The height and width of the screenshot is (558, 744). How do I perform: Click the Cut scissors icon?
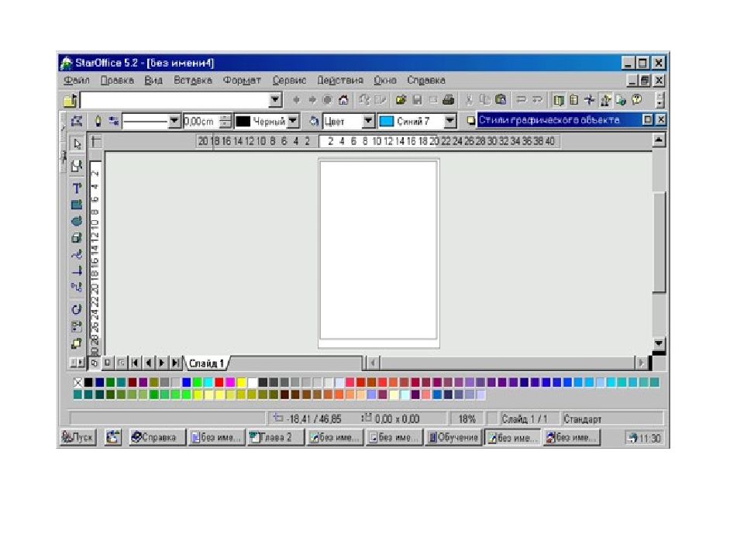[469, 100]
